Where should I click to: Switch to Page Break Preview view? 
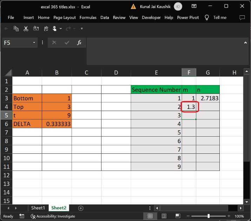[x=178, y=216]
